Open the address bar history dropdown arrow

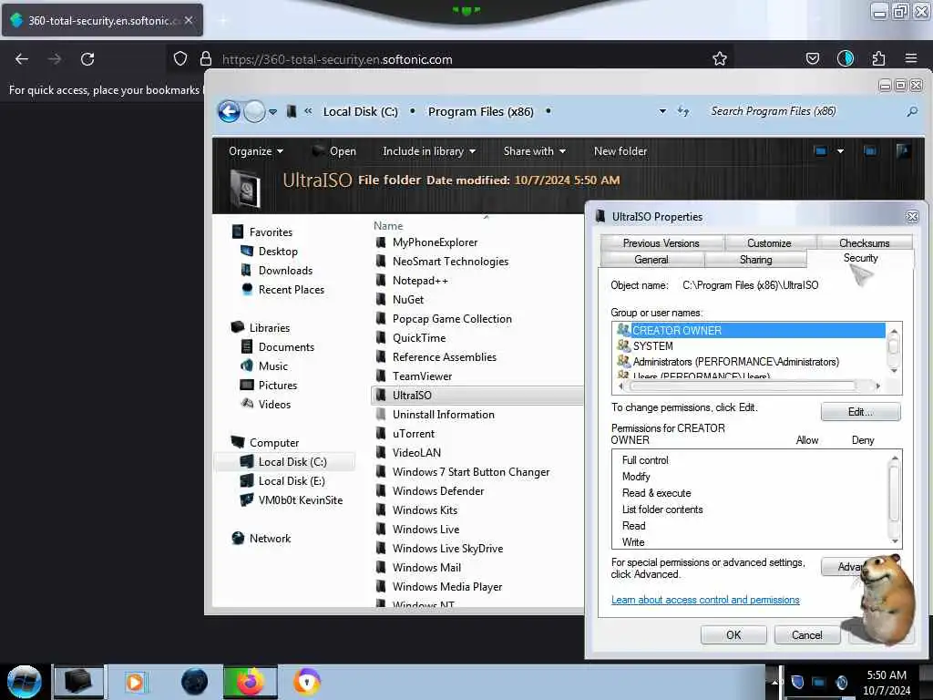click(x=662, y=111)
